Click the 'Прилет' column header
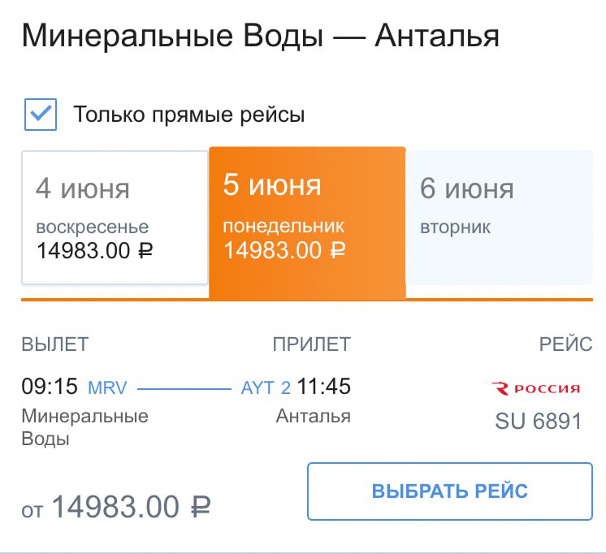This screenshot has height=554, width=606. click(x=312, y=344)
